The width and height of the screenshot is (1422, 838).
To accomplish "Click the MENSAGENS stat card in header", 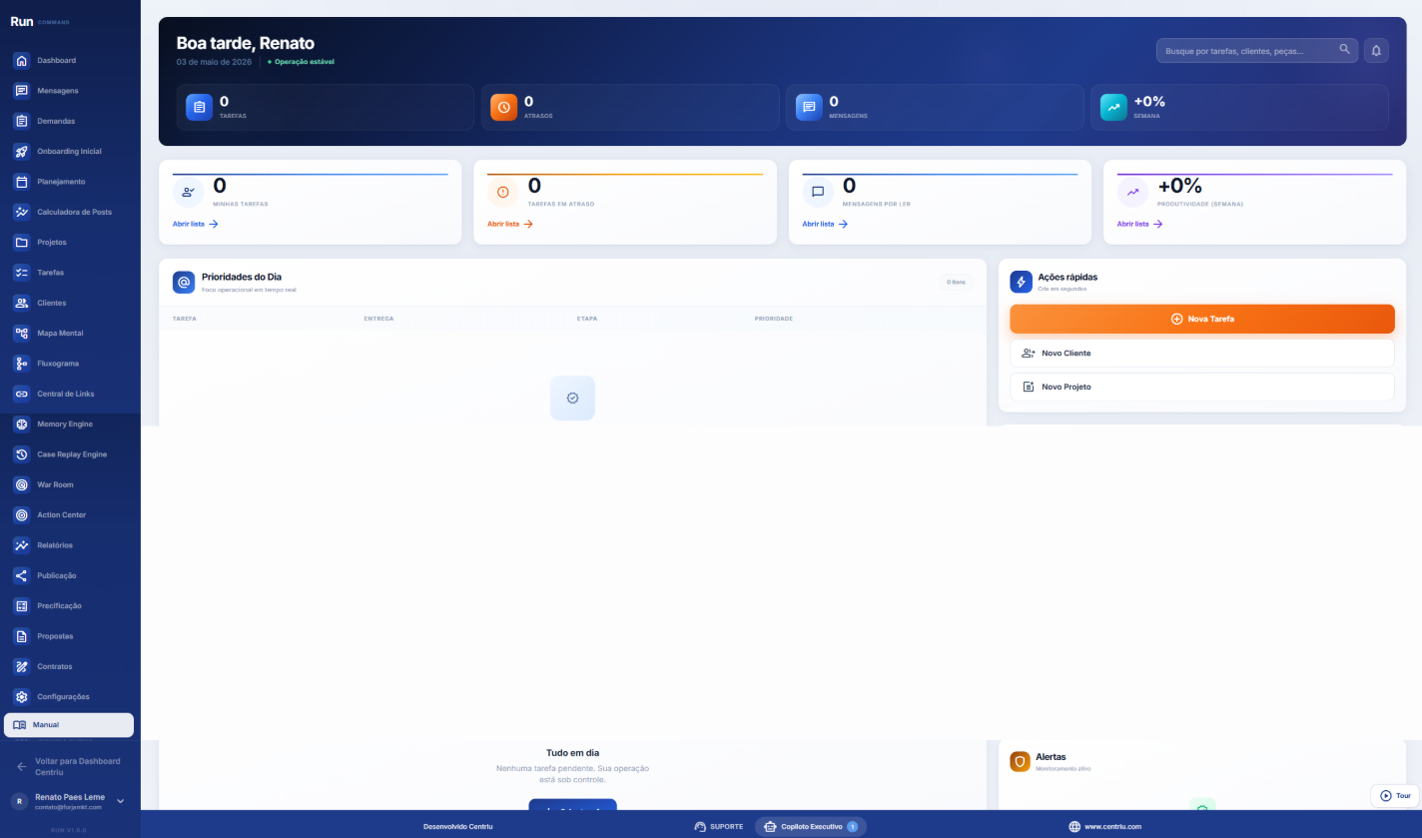I will tap(935, 107).
